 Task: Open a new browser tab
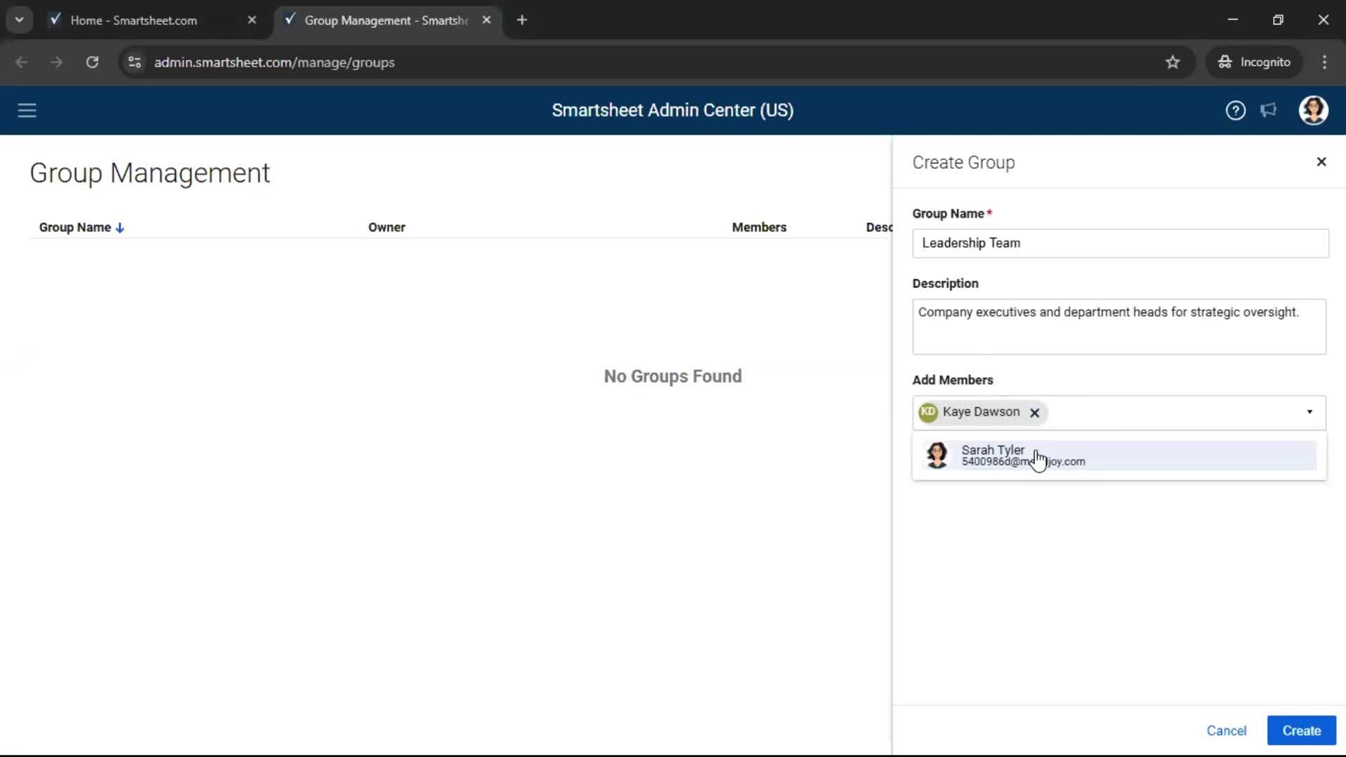(x=522, y=20)
